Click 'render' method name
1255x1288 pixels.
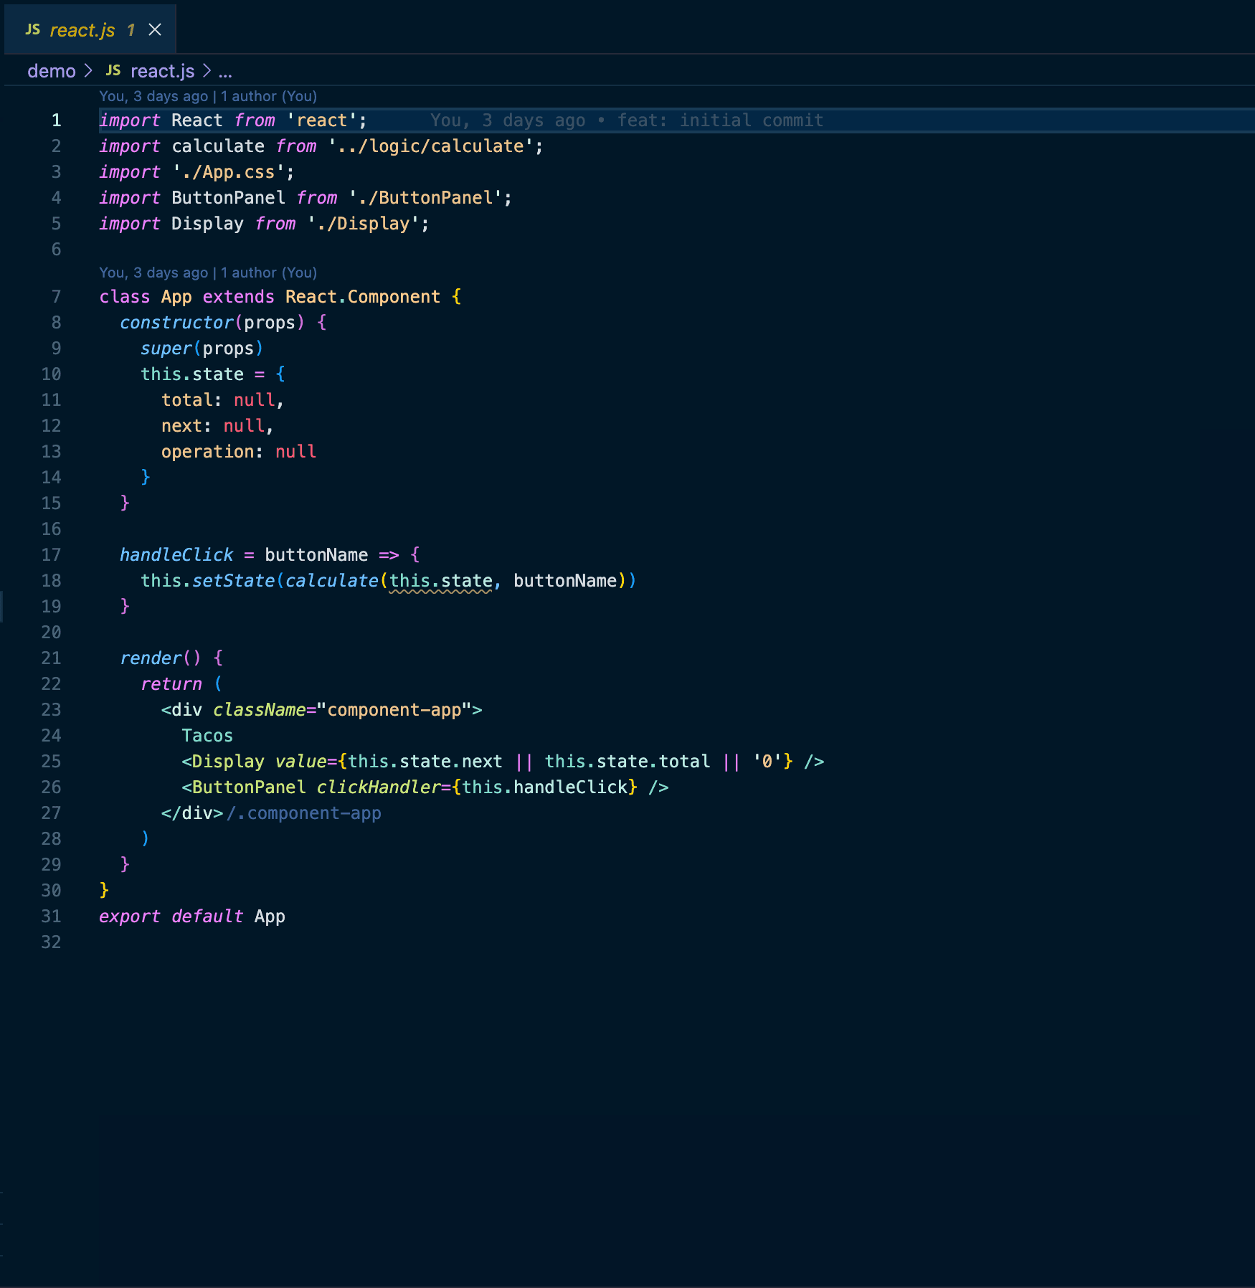[x=151, y=658]
